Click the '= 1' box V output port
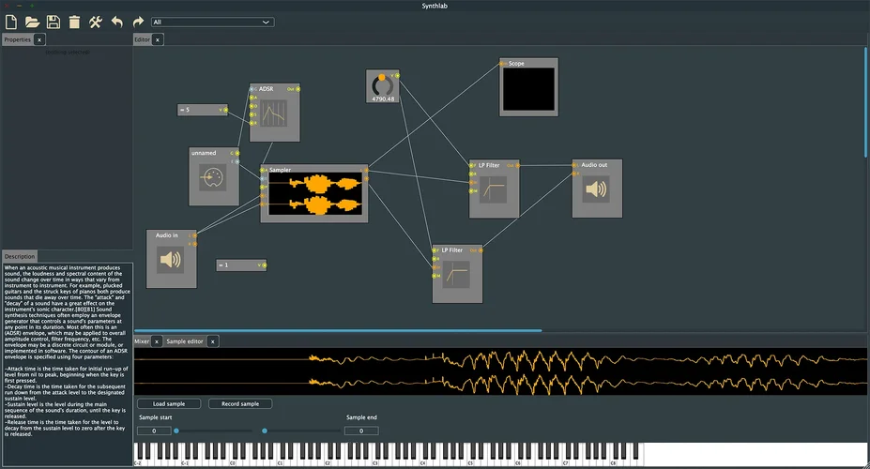This screenshot has width=870, height=469. [x=264, y=265]
